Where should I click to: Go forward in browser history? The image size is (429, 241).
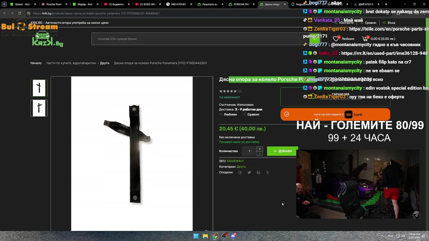pyautogui.click(x=12, y=13)
